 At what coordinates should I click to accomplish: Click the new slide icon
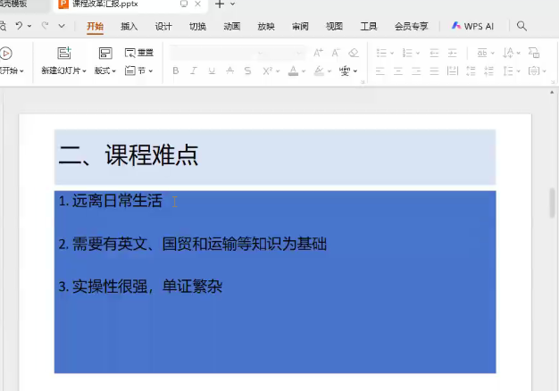pos(63,54)
